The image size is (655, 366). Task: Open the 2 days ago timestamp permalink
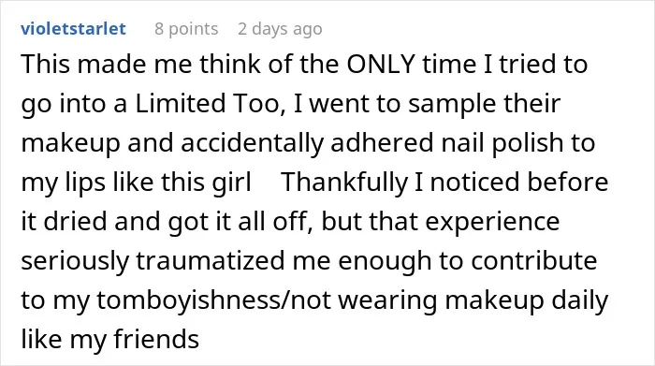coord(280,29)
